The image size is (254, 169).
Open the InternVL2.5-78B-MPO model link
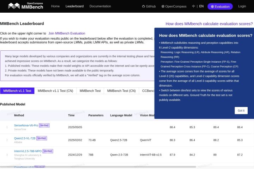coord(28,151)
